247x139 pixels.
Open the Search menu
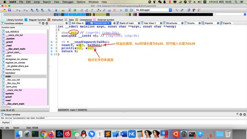coord(47,2)
